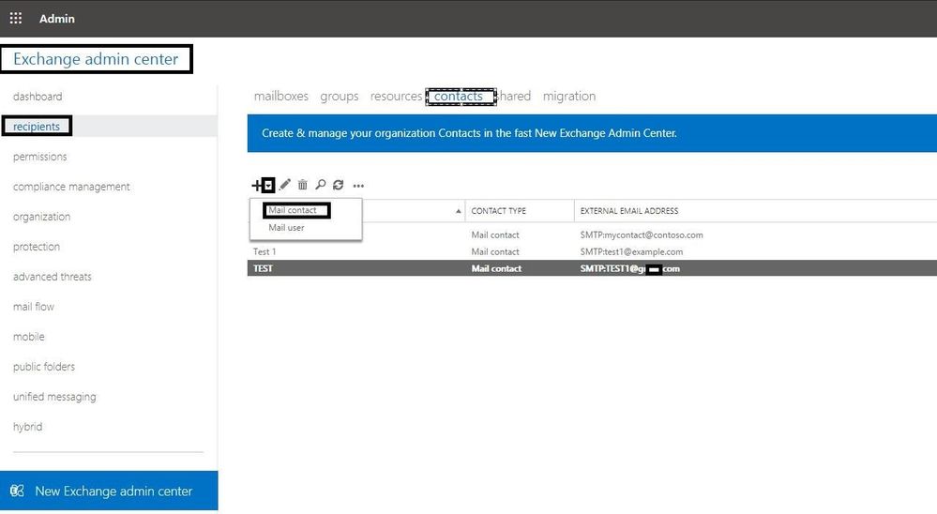Click Mail contact type in TEST row
This screenshot has width=937, height=514.
(x=496, y=268)
